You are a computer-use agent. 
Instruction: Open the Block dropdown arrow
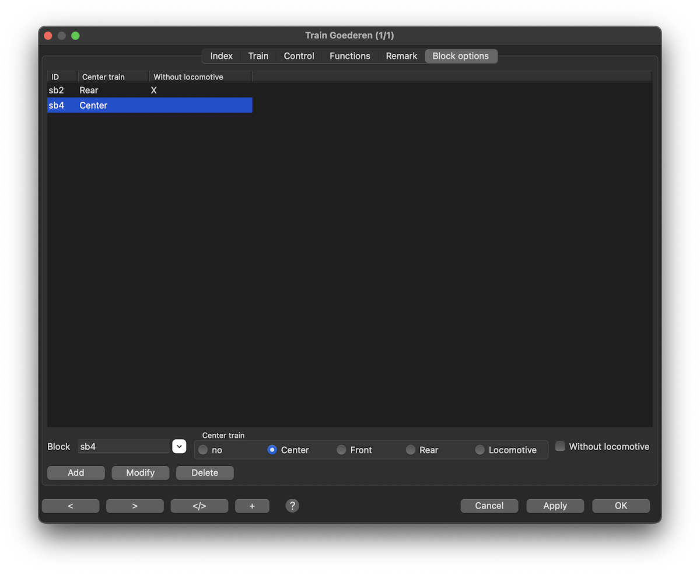(x=179, y=447)
